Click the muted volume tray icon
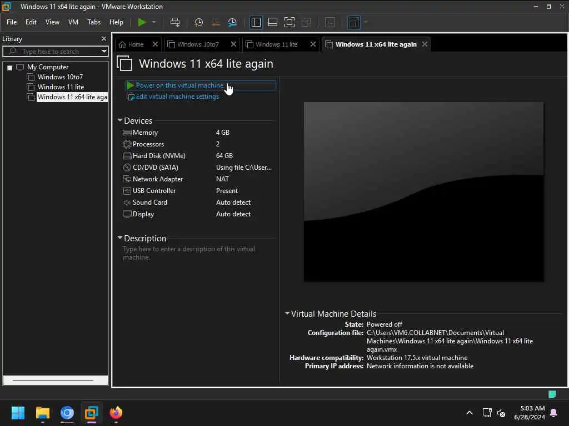This screenshot has width=569, height=426. click(501, 413)
